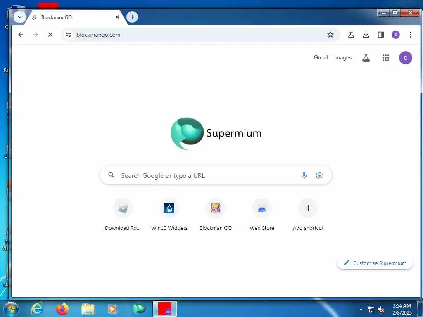This screenshot has height=317, width=423.
Task: Open a new tab with plus button
Action: [x=132, y=17]
